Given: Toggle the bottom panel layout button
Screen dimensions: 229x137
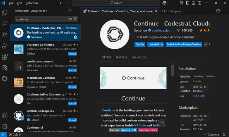Looking at the screenshot, I should [193, 3].
